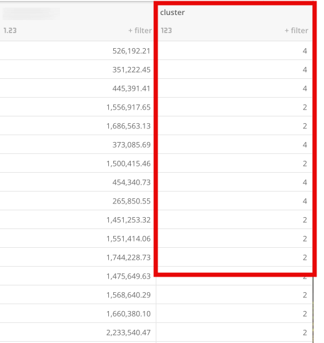Add a filter on the decimal column

[140, 31]
